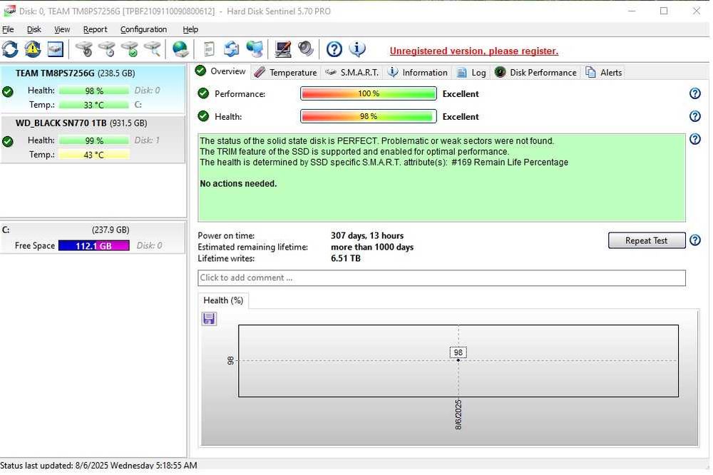Open the report document toolbar icon
The width and height of the screenshot is (713, 475).
tap(209, 49)
